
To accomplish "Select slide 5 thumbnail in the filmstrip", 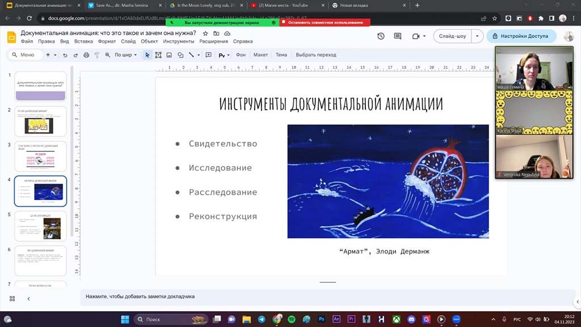I will [40, 226].
